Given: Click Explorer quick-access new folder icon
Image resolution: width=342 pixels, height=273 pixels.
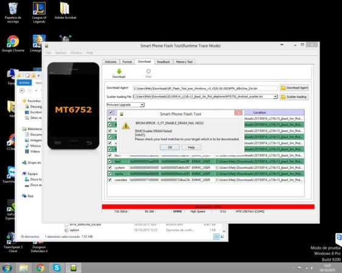Looking at the screenshot, I should [x=33, y=75].
